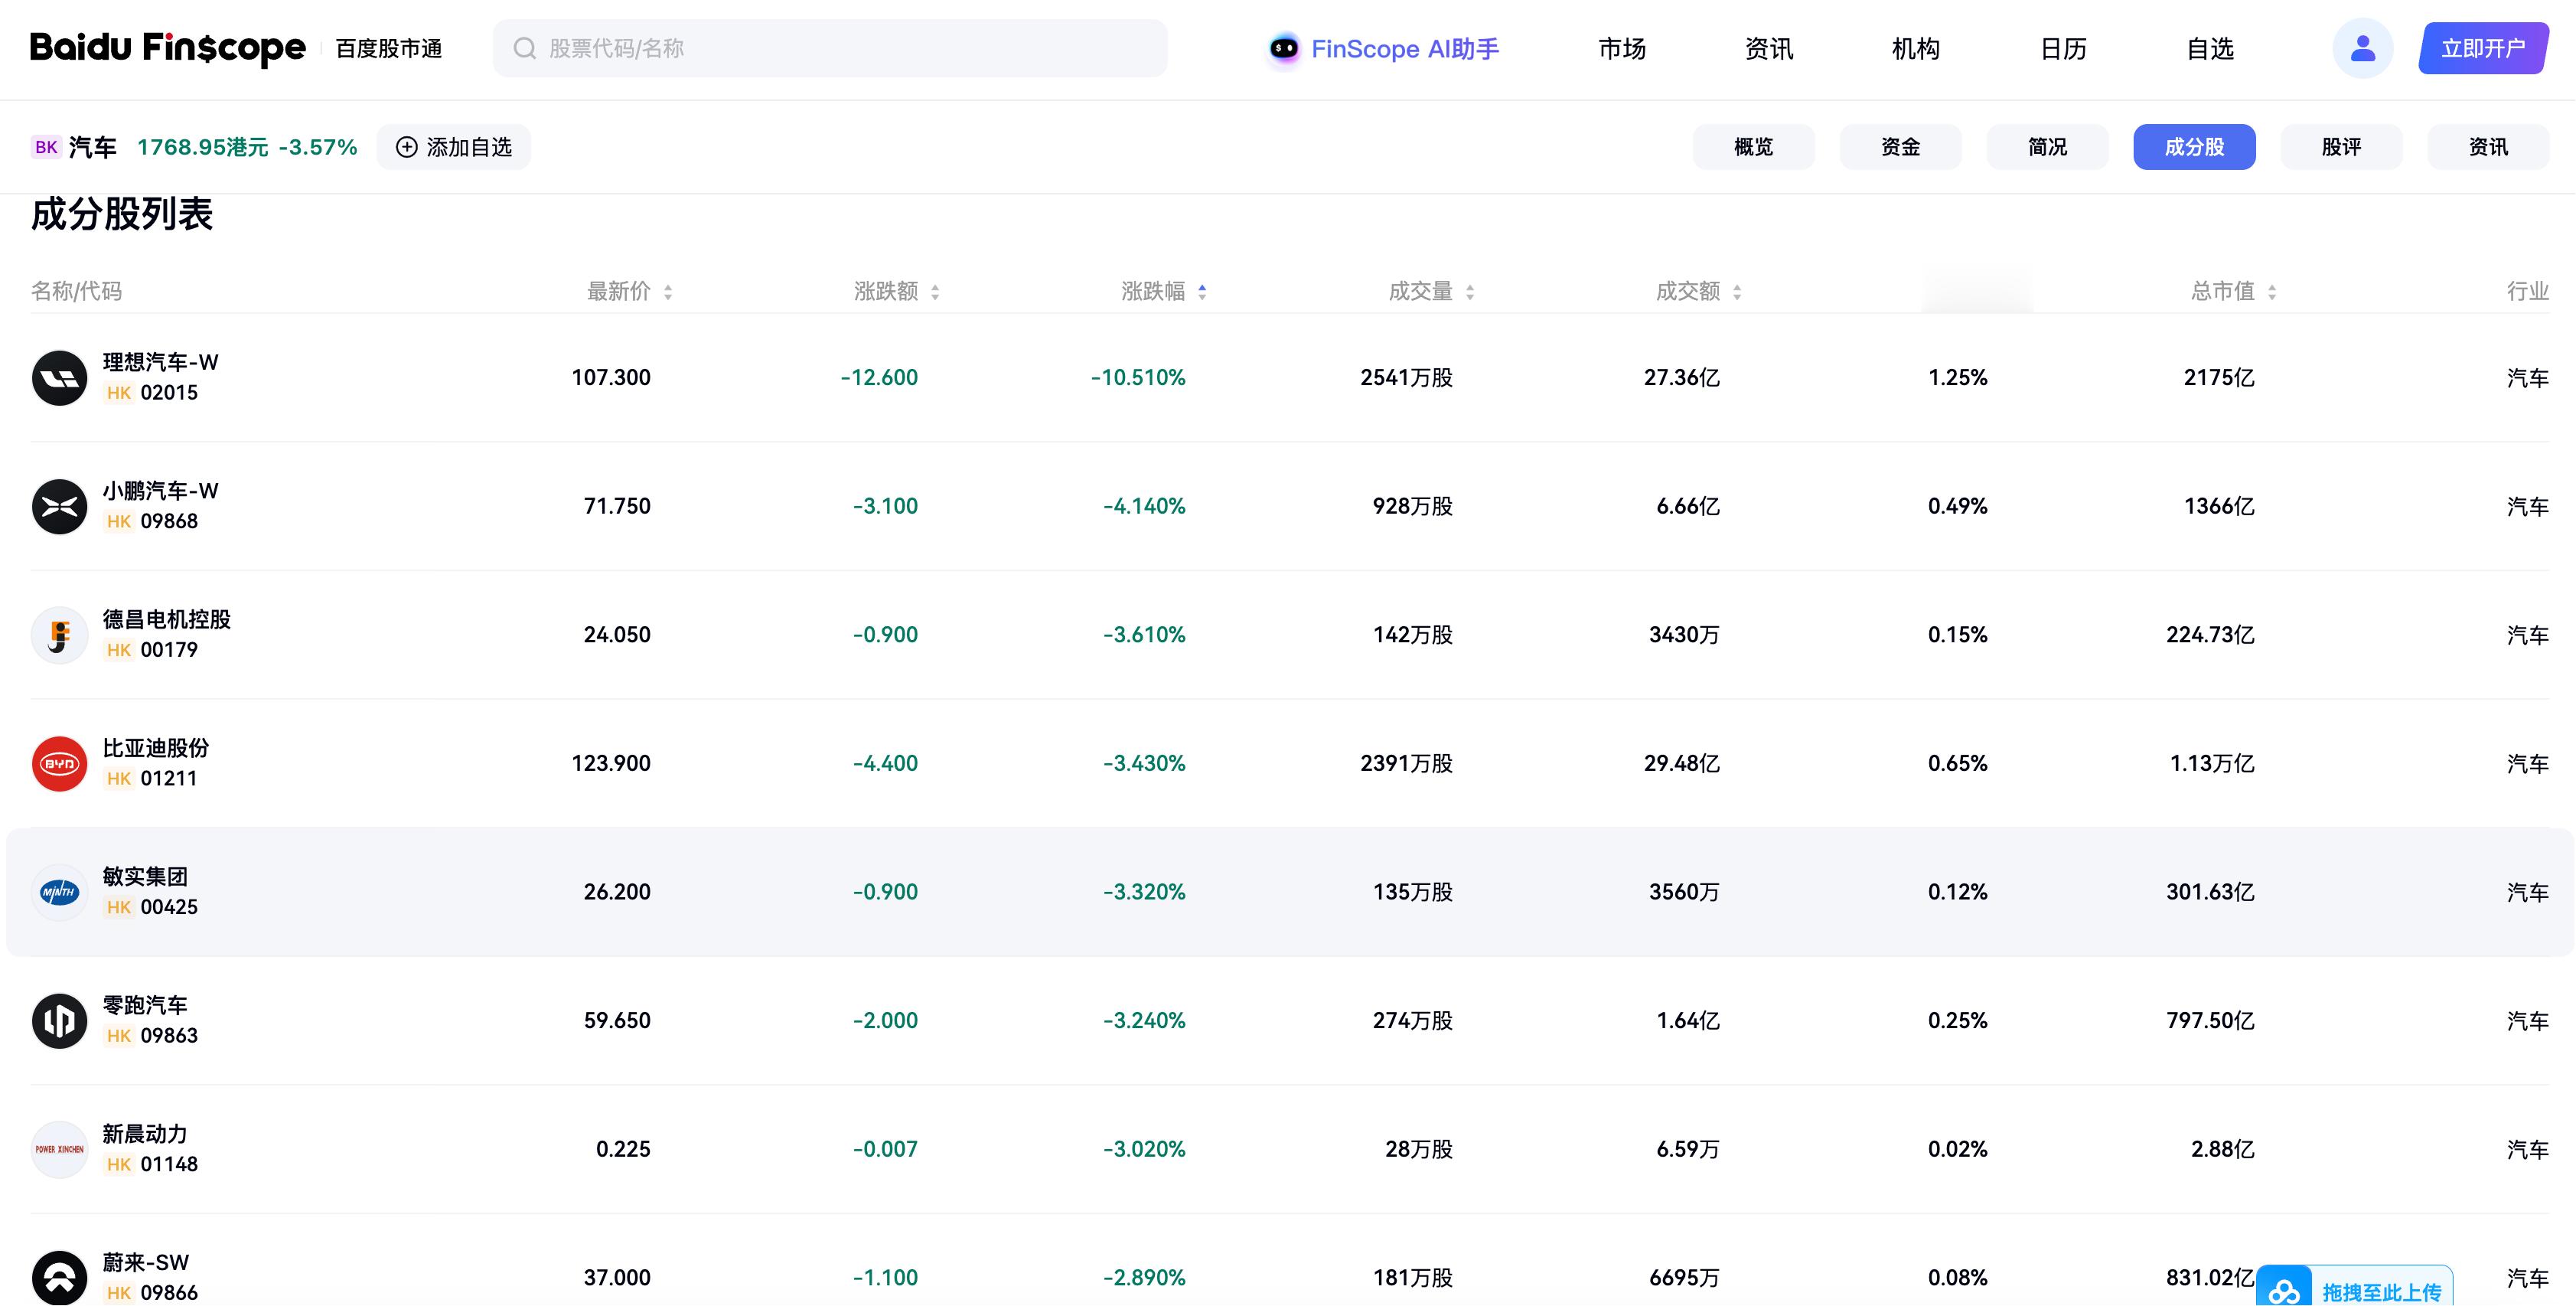Open the FinScope AI assistant robot icon
The height and width of the screenshot is (1306, 2576).
click(x=1283, y=48)
